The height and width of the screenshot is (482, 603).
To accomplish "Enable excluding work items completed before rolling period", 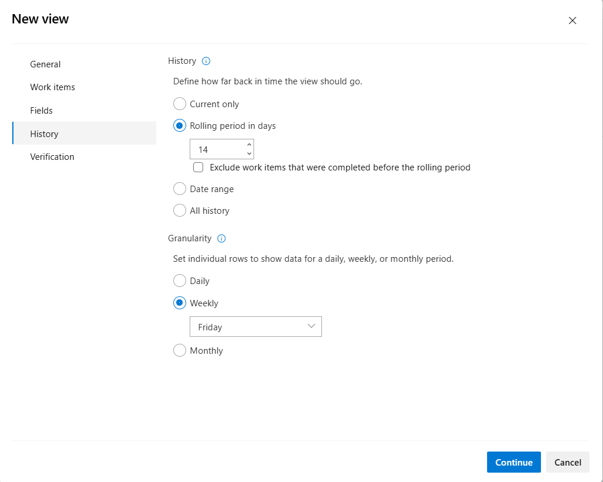I will tap(198, 167).
